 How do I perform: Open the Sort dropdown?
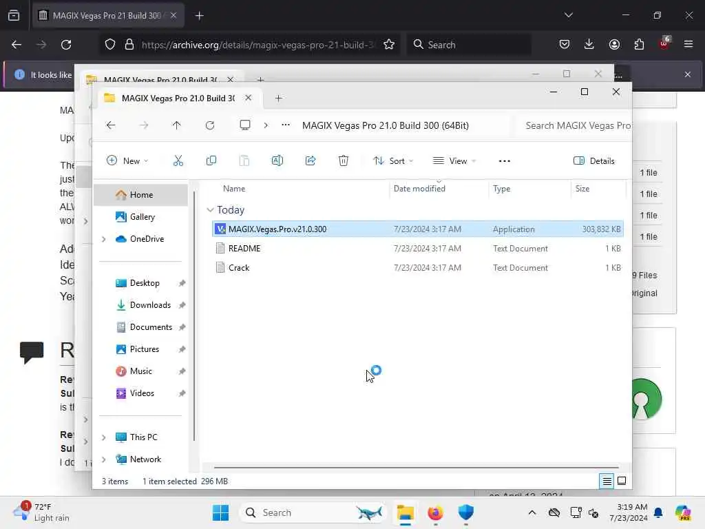tap(393, 160)
